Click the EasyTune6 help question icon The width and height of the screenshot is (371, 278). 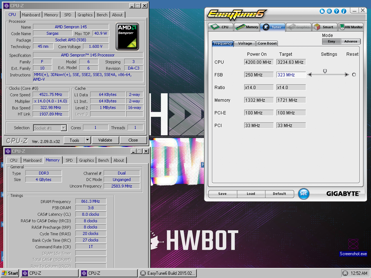(x=337, y=11)
